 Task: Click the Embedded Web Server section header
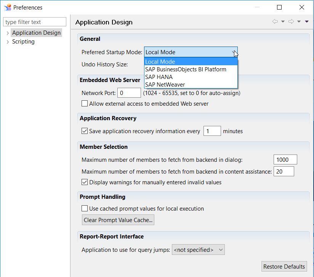click(110, 80)
